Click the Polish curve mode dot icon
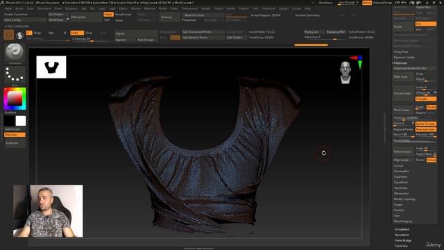444x250 pixels. [413, 123]
